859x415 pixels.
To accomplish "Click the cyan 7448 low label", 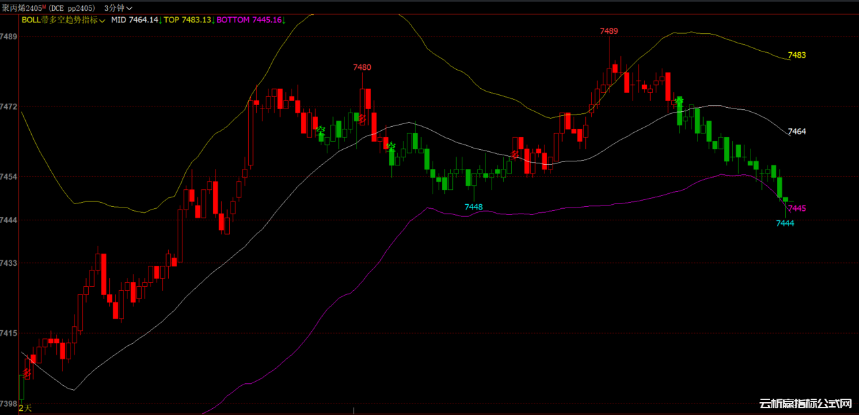I will pos(473,207).
